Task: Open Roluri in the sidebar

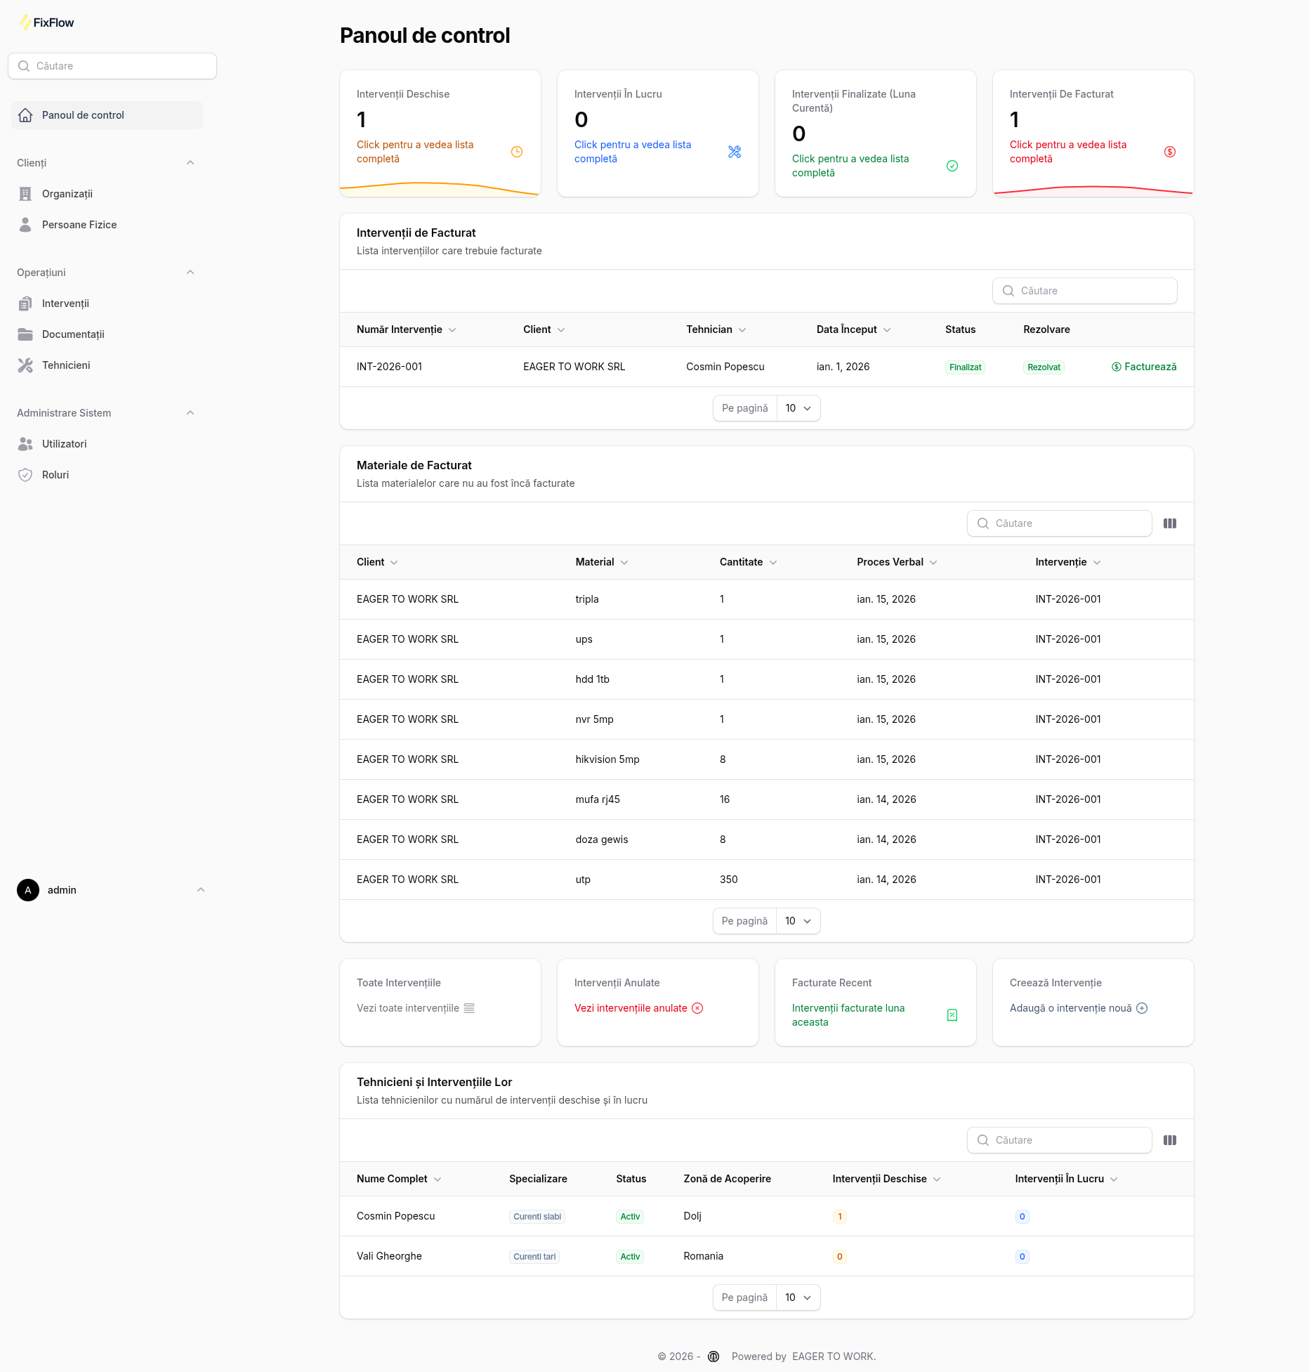Action: point(55,475)
